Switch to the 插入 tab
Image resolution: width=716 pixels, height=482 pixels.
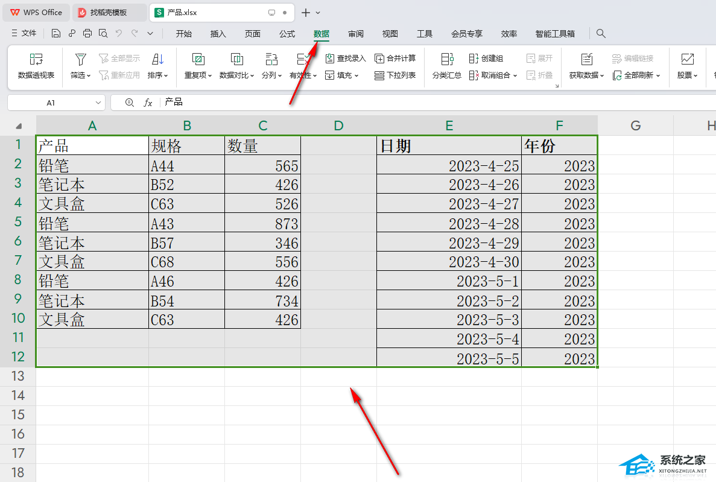coord(218,34)
